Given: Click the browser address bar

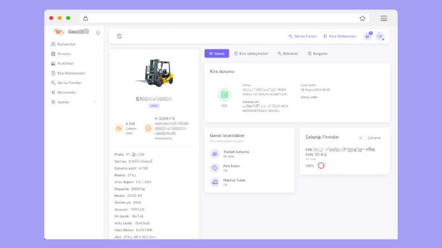Looking at the screenshot, I should pos(224,18).
